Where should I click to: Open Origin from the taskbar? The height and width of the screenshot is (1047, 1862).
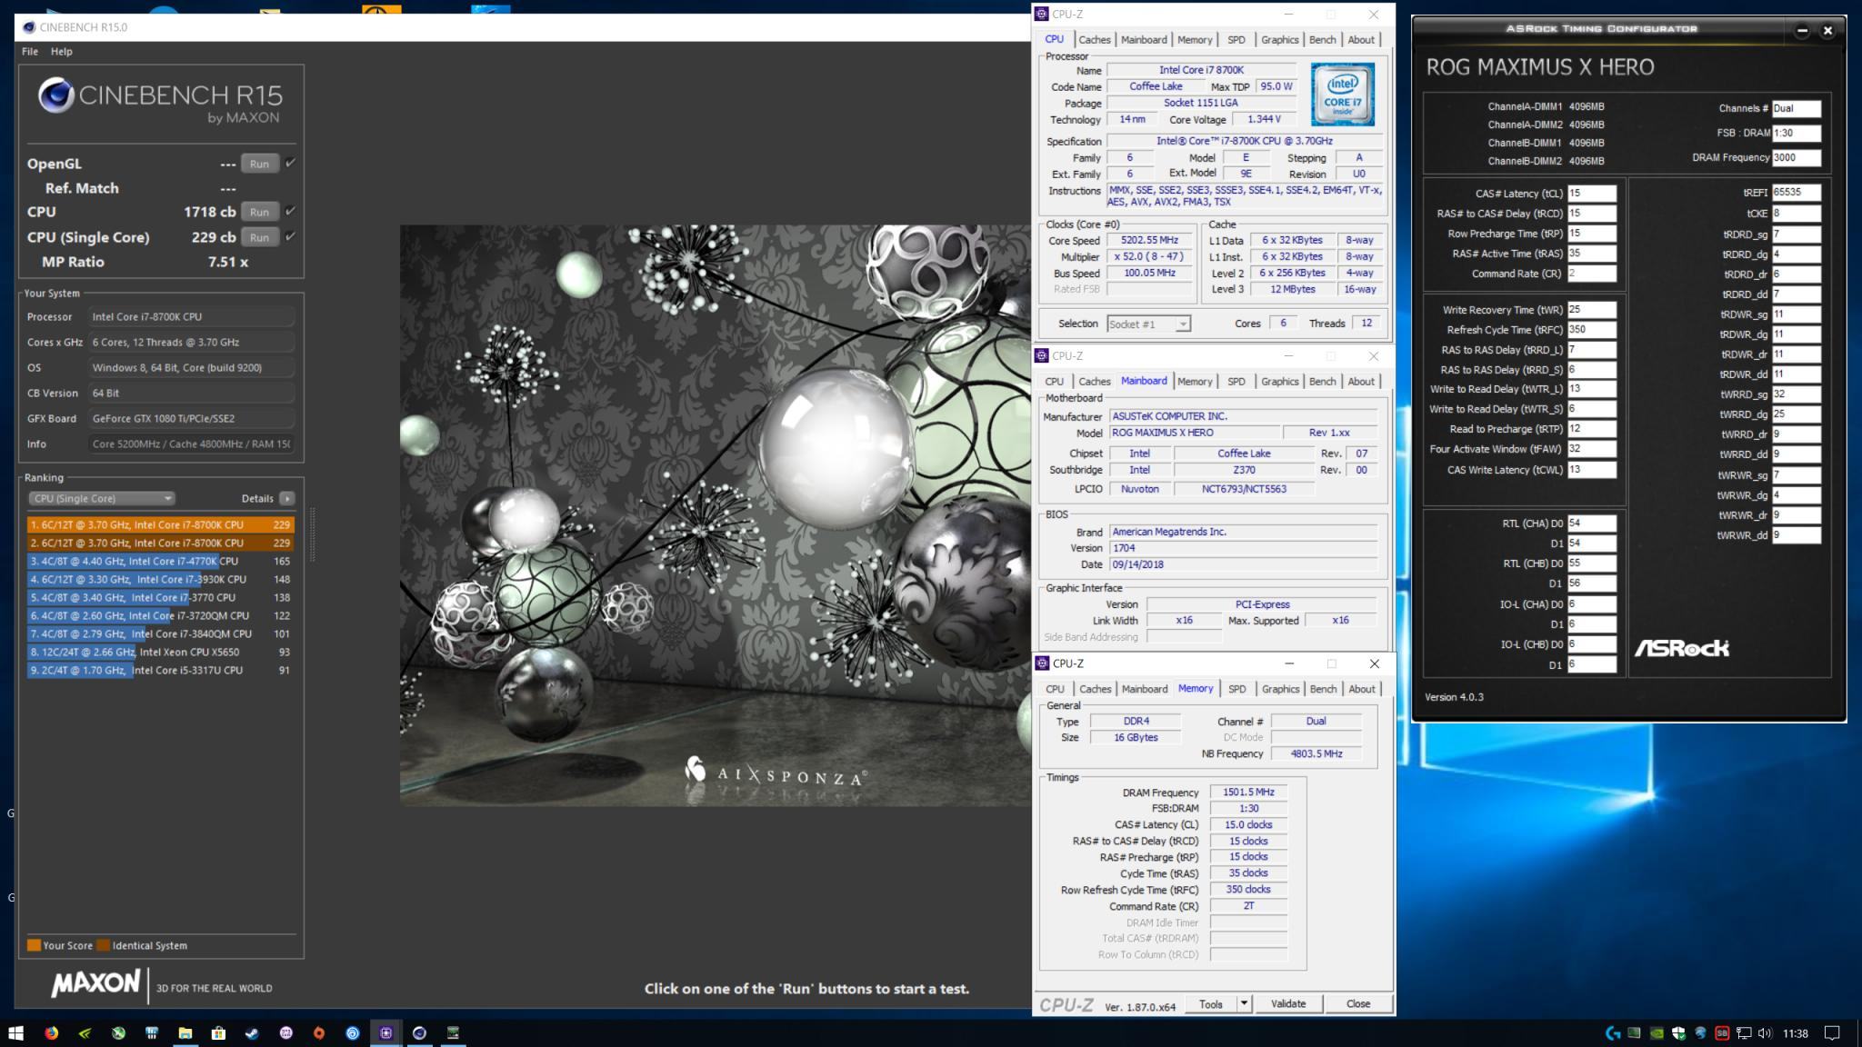[x=319, y=1032]
